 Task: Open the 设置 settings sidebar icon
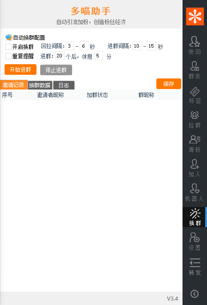[x=195, y=242]
